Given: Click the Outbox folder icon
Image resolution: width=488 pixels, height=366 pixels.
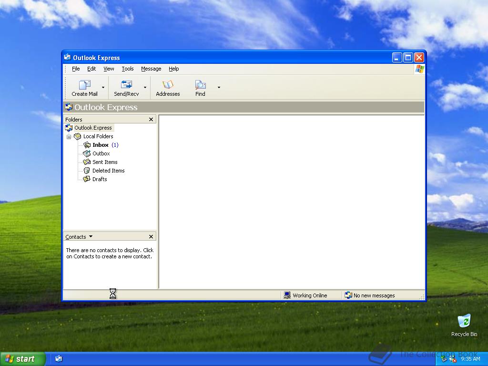Looking at the screenshot, I should (87, 153).
